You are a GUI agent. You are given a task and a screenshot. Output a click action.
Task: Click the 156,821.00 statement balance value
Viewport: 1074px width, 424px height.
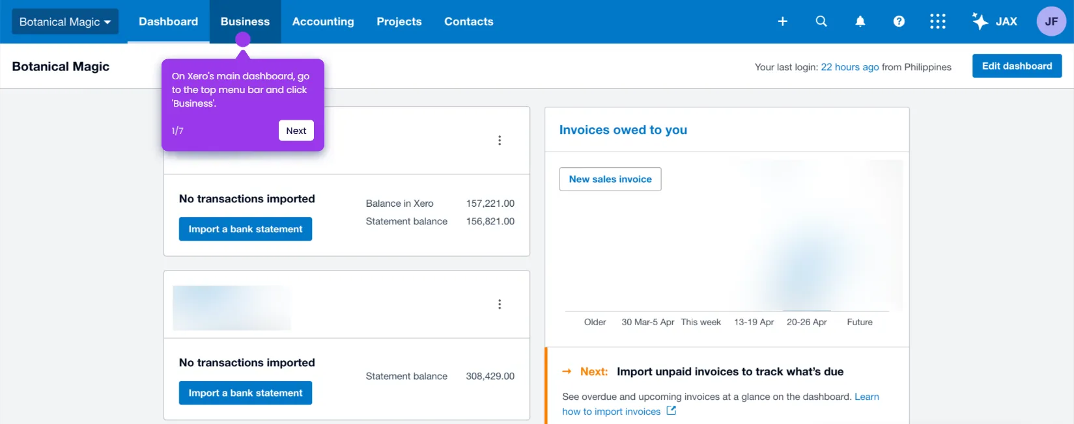click(x=490, y=221)
